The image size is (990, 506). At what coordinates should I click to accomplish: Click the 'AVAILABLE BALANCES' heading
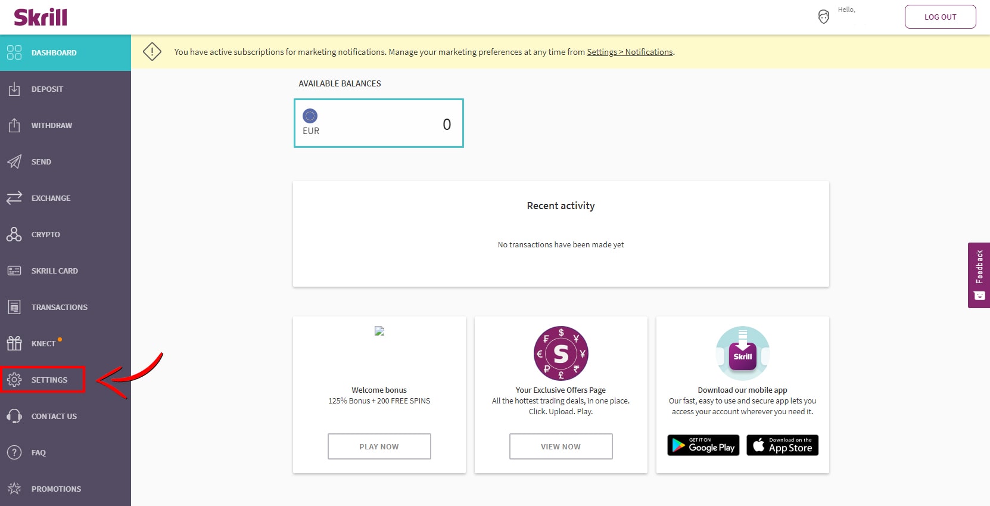click(x=340, y=83)
